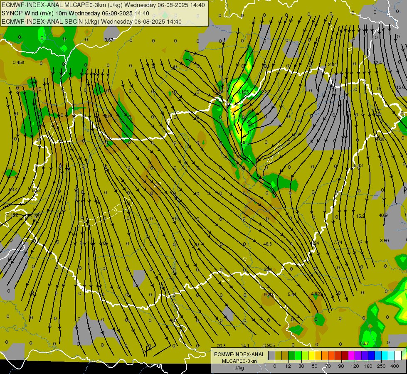Click the dark green legend swatch
Screen dimensions: 407x374
(292, 355)
